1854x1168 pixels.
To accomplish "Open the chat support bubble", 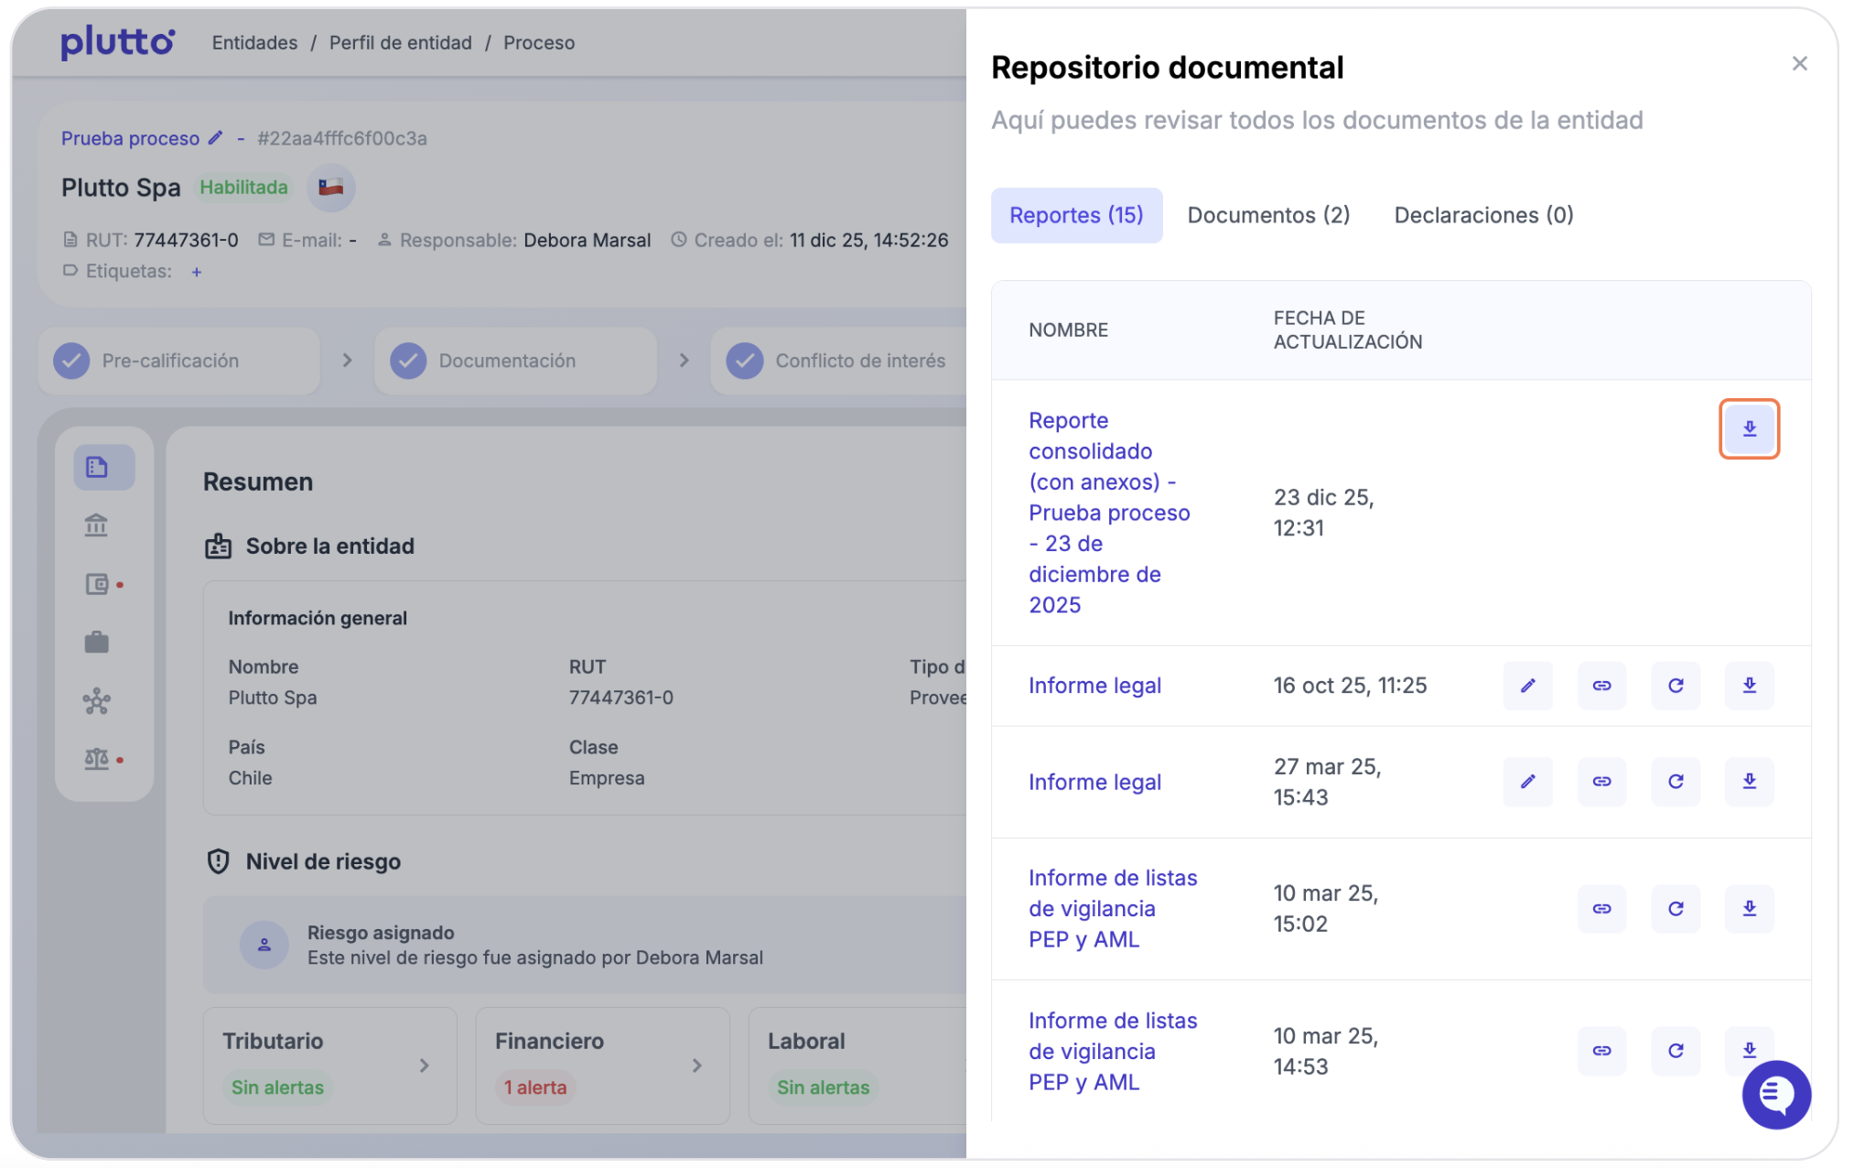I will coord(1775,1094).
